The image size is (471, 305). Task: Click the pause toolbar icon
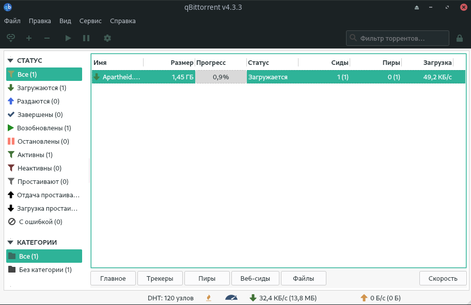[86, 38]
